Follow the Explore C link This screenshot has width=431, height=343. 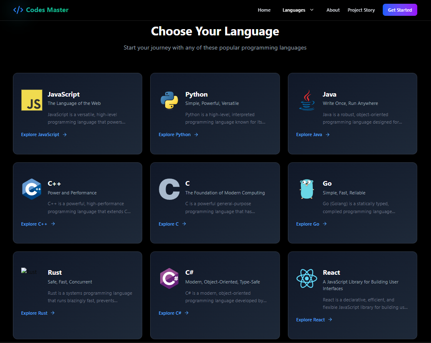[x=168, y=224]
